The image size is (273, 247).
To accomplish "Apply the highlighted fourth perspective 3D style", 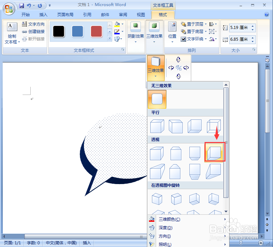I will coord(214,153).
